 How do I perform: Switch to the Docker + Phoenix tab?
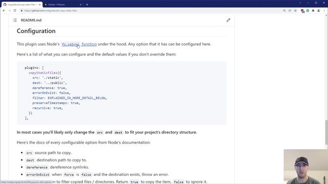[63, 5]
